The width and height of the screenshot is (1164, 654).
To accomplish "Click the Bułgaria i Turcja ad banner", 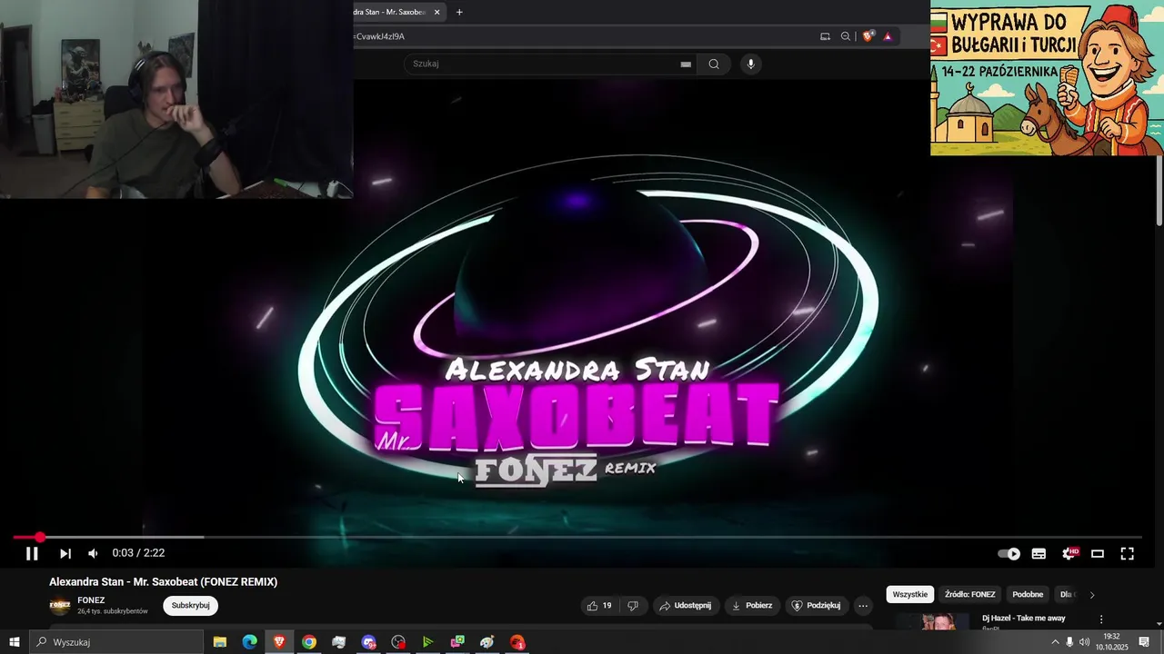I will (x=1047, y=78).
